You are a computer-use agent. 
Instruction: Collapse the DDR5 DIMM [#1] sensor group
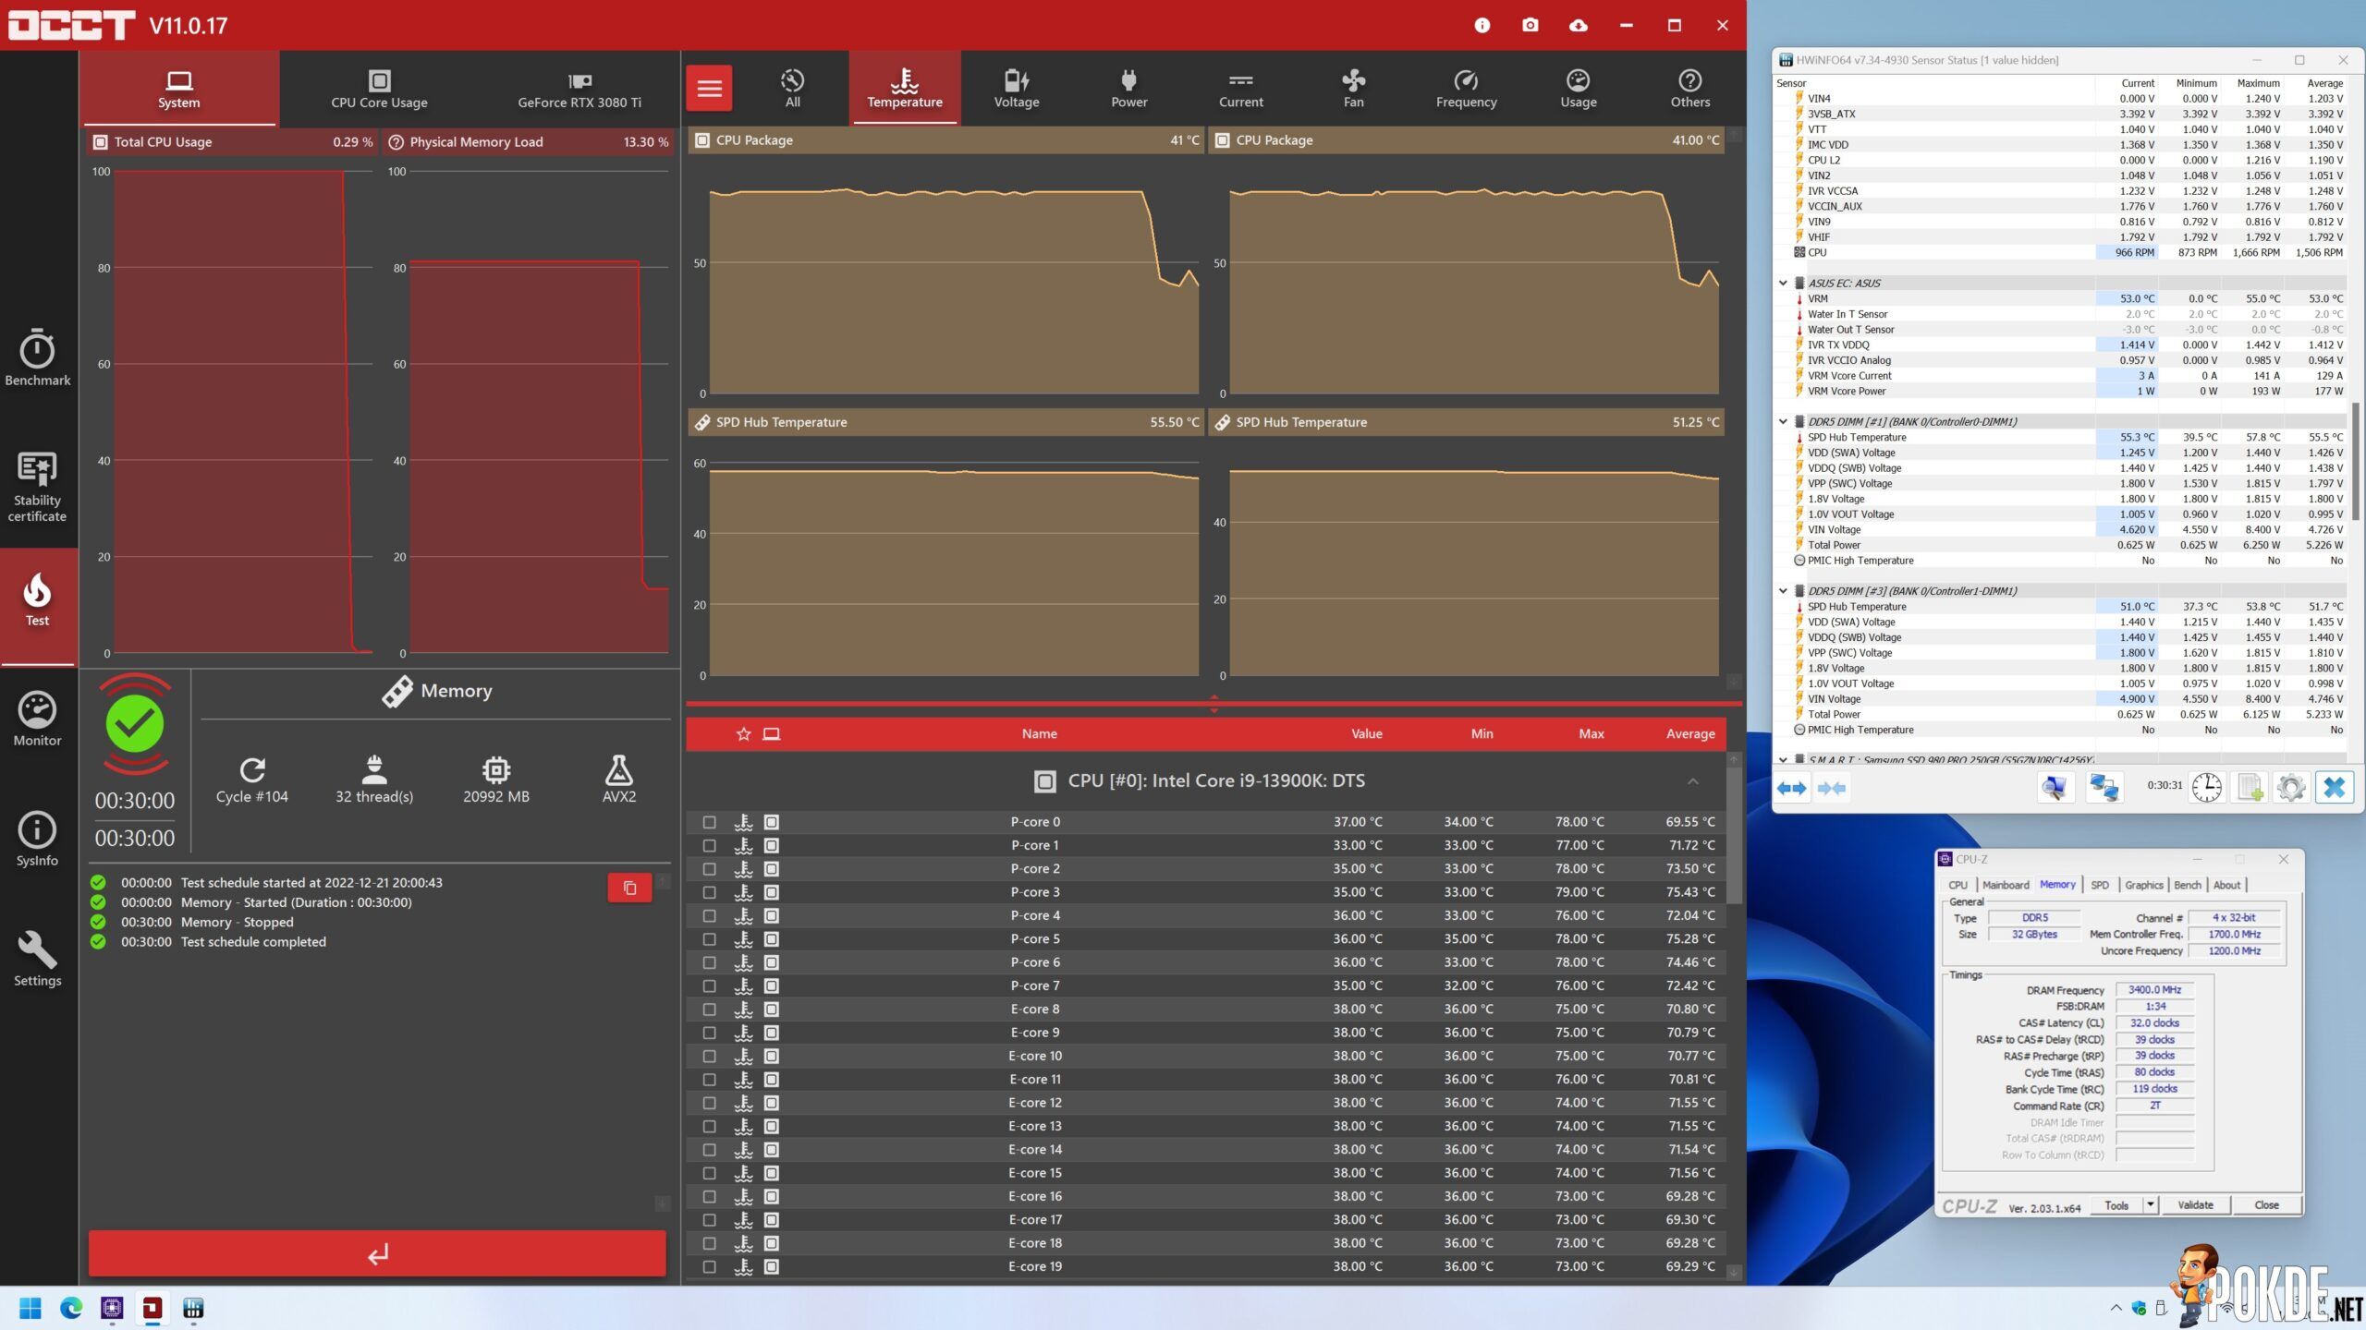pos(1783,422)
